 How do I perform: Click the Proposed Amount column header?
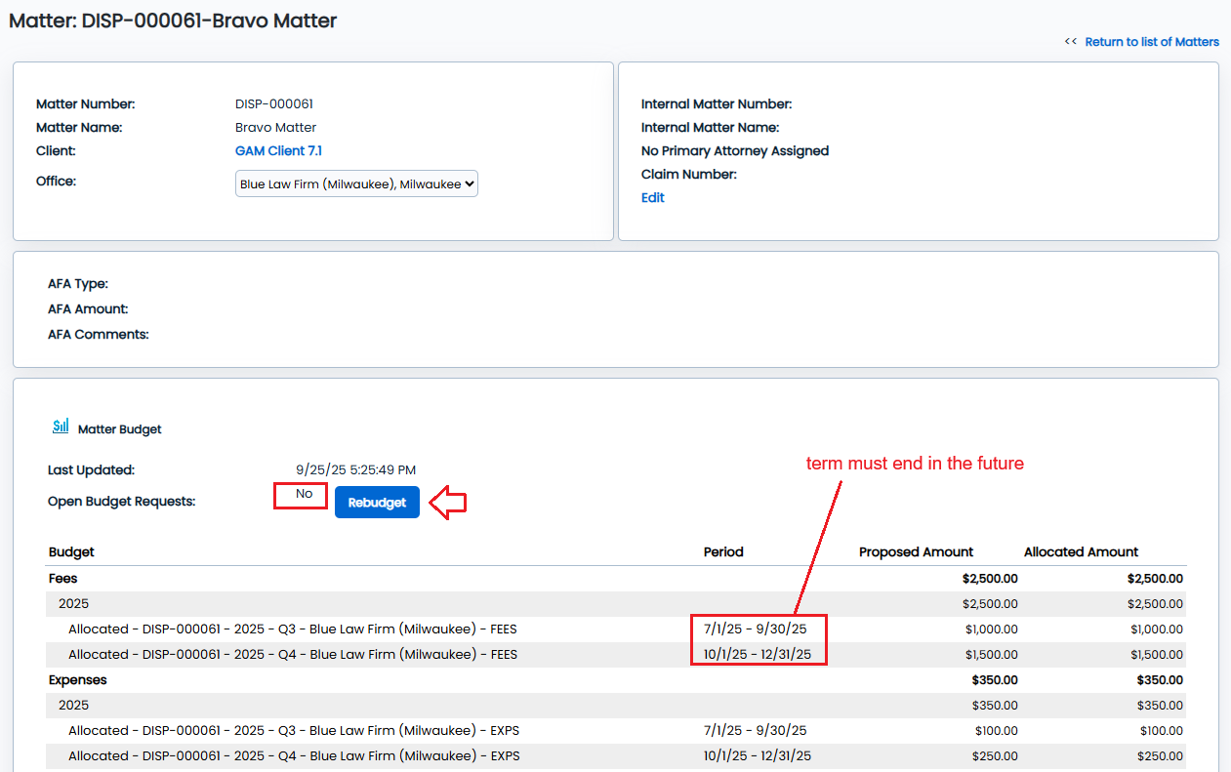click(916, 552)
